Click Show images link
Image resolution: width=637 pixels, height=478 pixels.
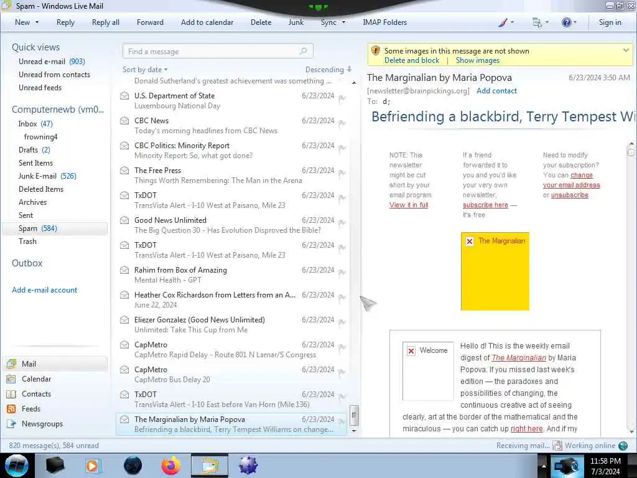click(478, 60)
